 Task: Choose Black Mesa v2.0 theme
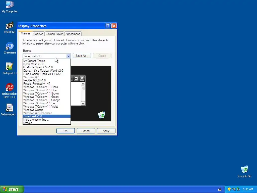click(x=46, y=64)
